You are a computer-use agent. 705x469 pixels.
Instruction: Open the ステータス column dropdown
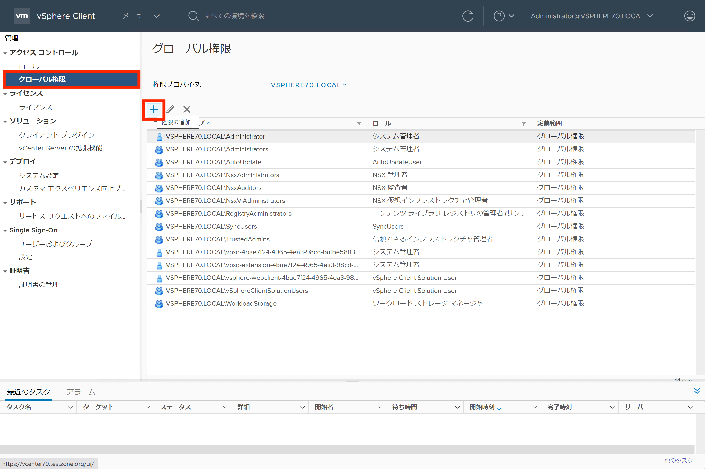pyautogui.click(x=225, y=407)
